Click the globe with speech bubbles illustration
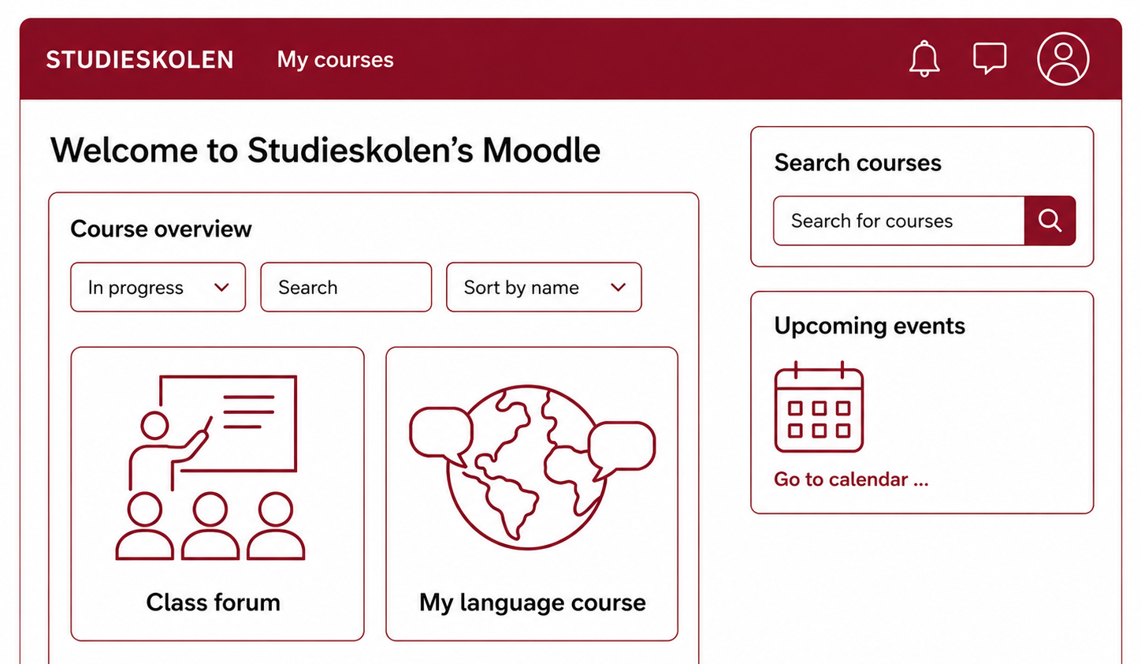This screenshot has height=664, width=1141. pos(532,467)
